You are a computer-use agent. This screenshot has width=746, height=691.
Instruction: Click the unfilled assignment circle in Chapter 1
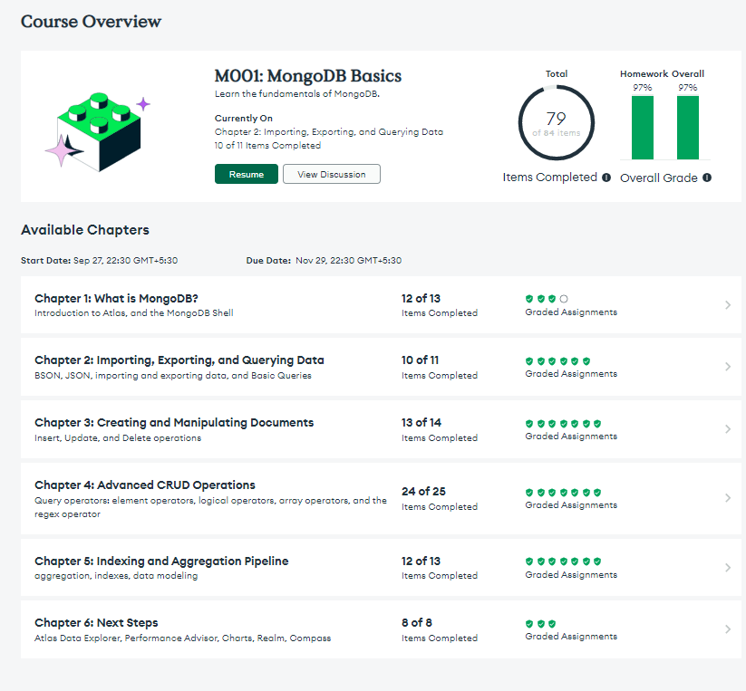click(564, 299)
